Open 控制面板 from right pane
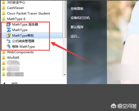Viewport: 139px width, 111px height. [x=77, y=9]
